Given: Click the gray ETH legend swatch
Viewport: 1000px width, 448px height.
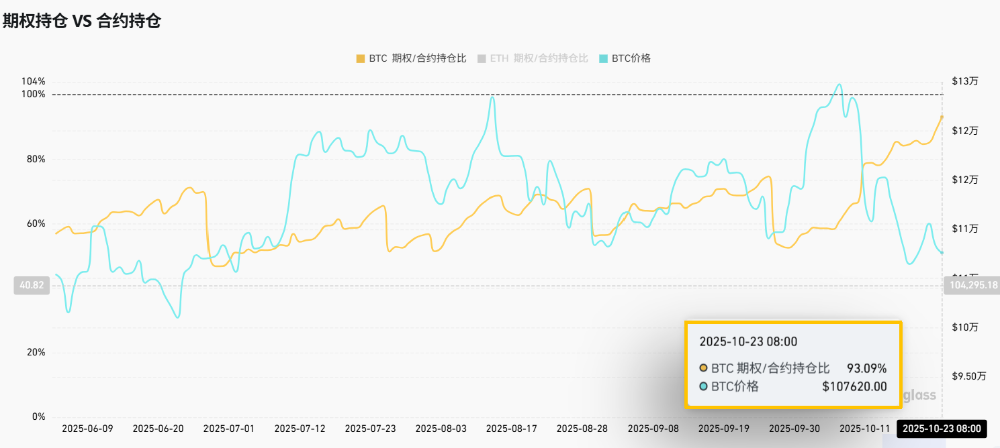Looking at the screenshot, I should 481,58.
